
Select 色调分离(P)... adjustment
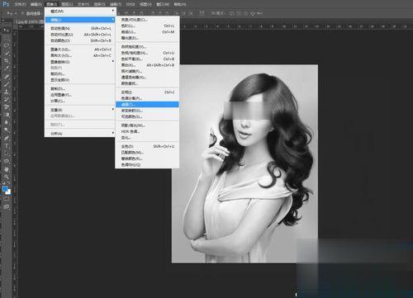pos(147,98)
